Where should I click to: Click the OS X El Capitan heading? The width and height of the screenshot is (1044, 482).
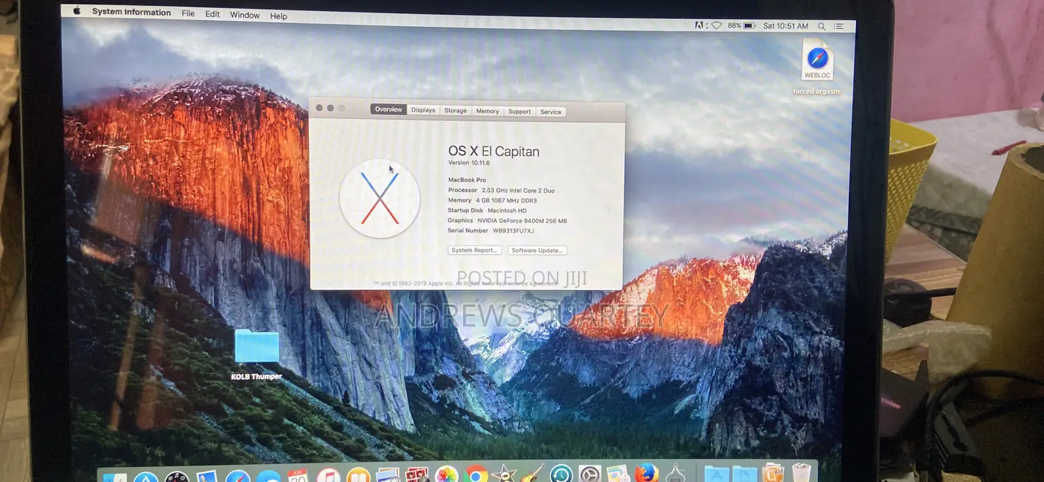(x=494, y=151)
